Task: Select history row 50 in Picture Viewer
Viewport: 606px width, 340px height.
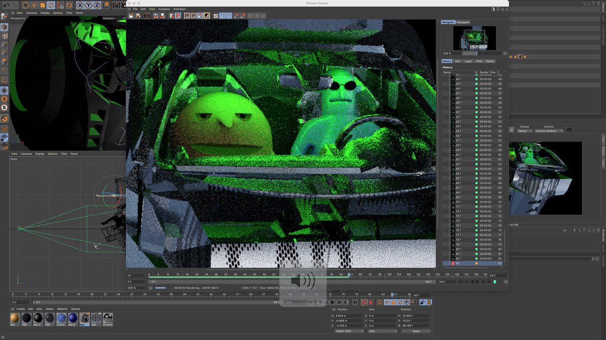Action: 472,107
